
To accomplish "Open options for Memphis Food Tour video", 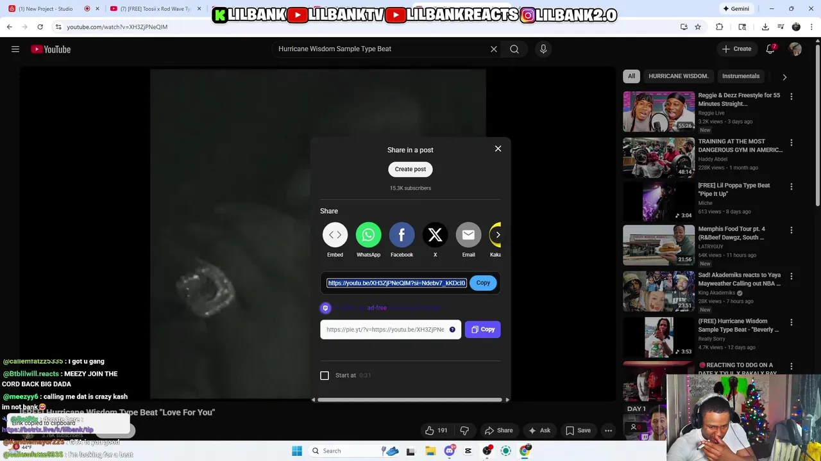I will (791, 230).
